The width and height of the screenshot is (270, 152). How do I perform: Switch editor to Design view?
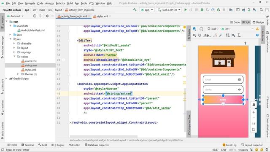coord(258,22)
